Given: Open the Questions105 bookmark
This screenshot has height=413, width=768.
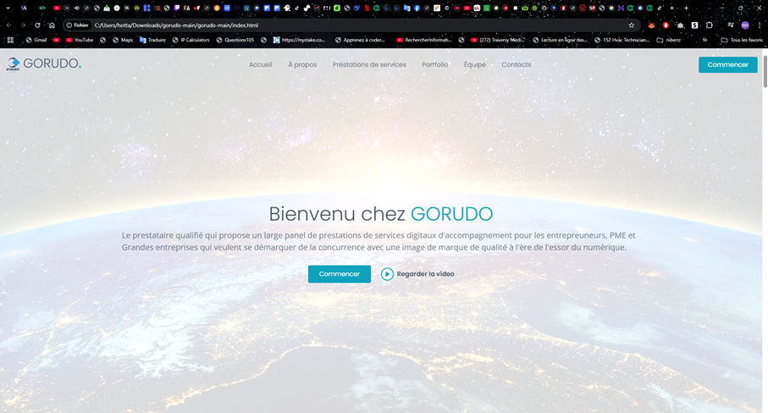Looking at the screenshot, I should [235, 40].
